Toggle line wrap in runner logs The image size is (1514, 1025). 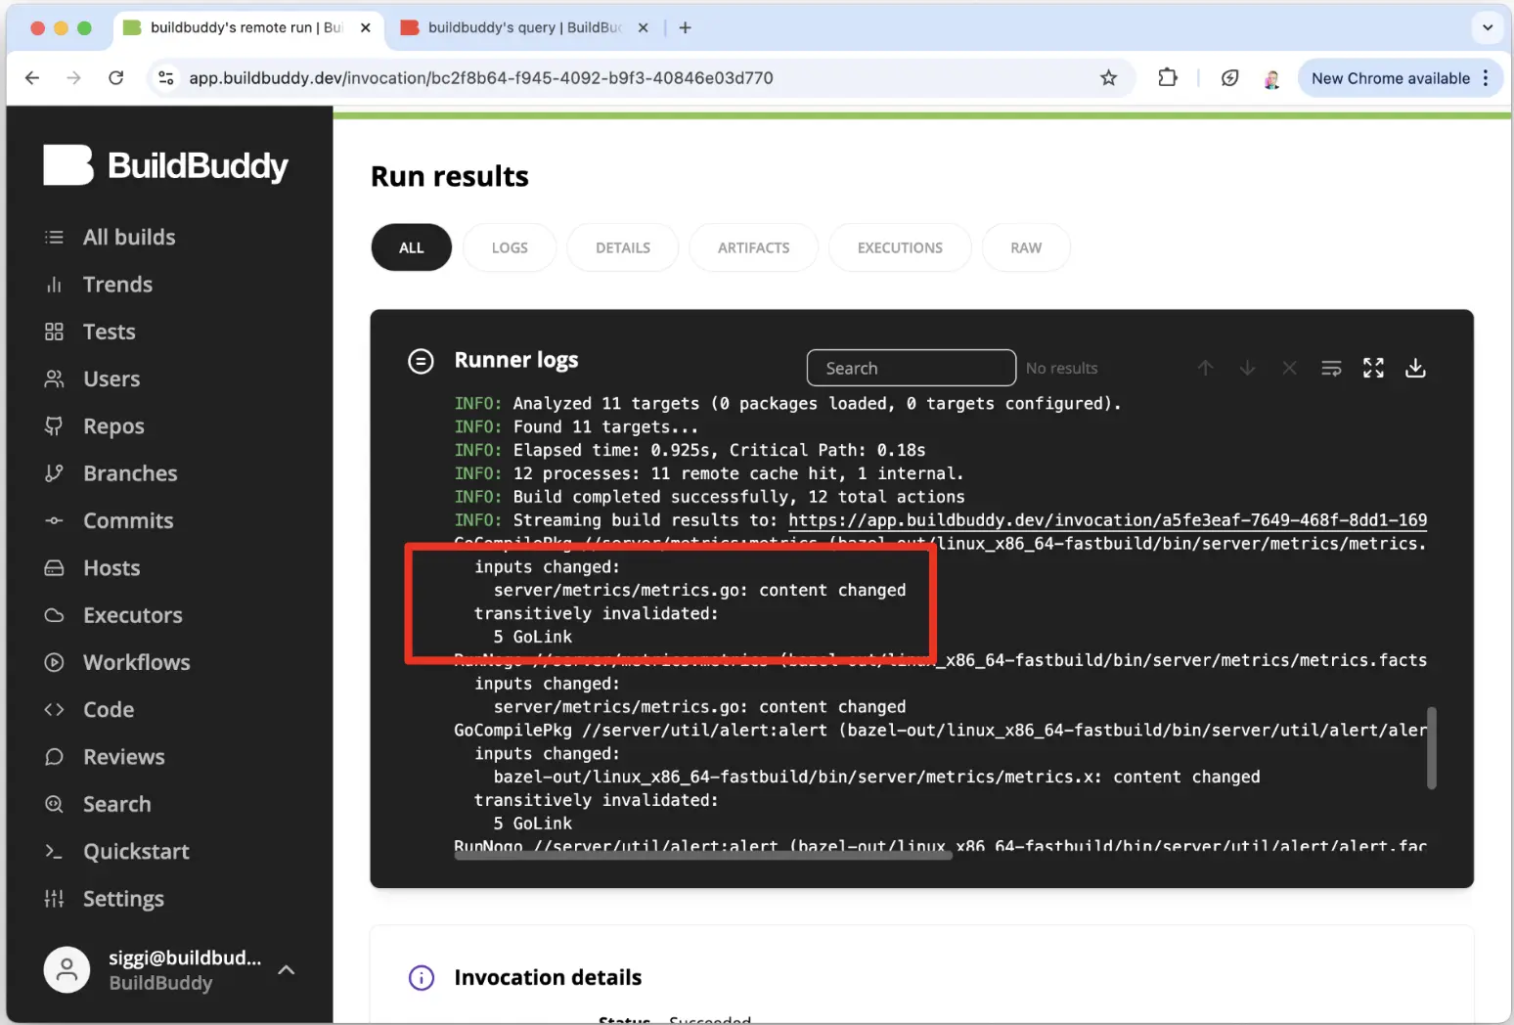click(1331, 368)
